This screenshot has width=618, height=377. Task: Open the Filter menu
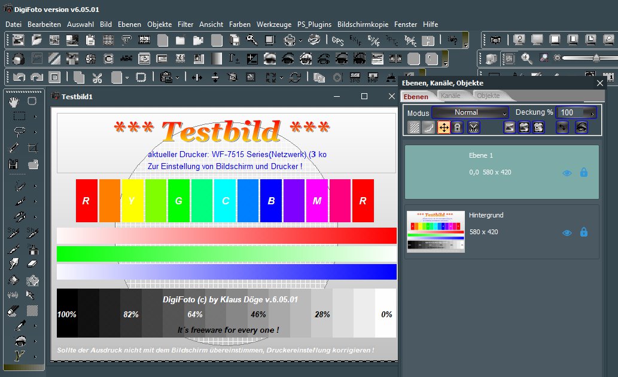click(x=185, y=24)
